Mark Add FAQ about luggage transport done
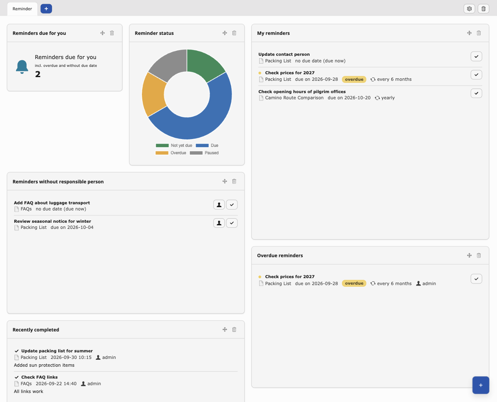 (x=232, y=205)
